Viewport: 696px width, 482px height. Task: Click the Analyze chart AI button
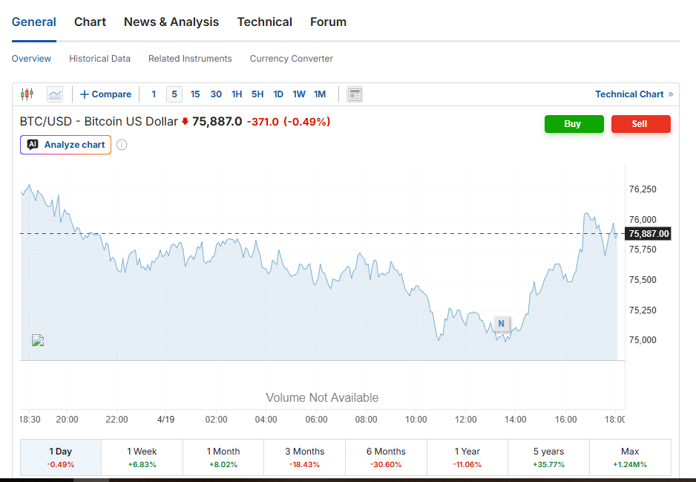[x=66, y=145]
